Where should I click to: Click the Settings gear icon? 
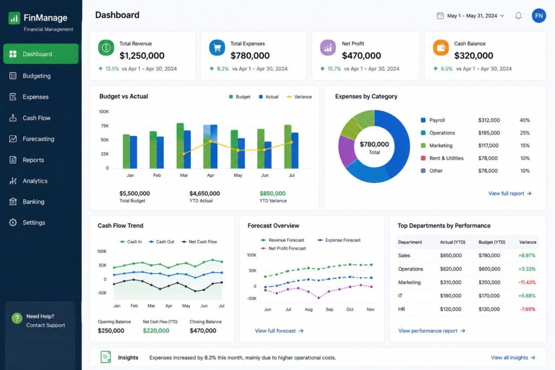[13, 223]
